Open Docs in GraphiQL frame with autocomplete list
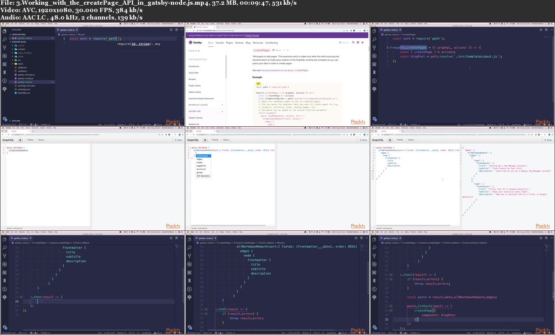 coord(363,140)
